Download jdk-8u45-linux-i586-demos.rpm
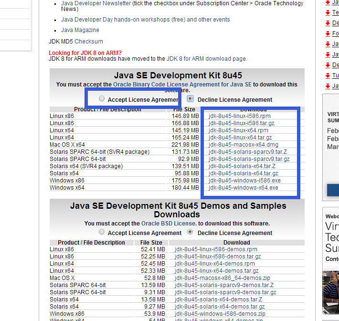The image size is (339, 321). pyautogui.click(x=216, y=249)
